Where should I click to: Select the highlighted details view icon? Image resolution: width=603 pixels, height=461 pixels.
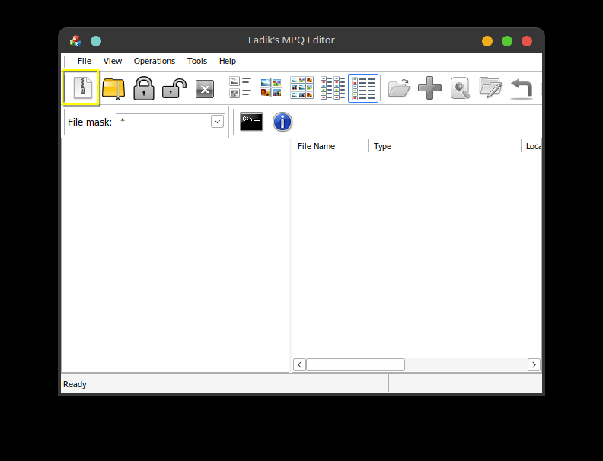tap(363, 88)
